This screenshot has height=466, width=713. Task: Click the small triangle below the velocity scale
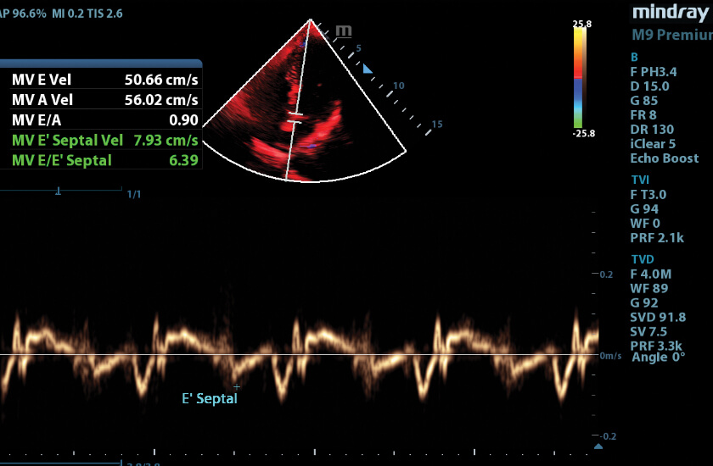coord(598,446)
